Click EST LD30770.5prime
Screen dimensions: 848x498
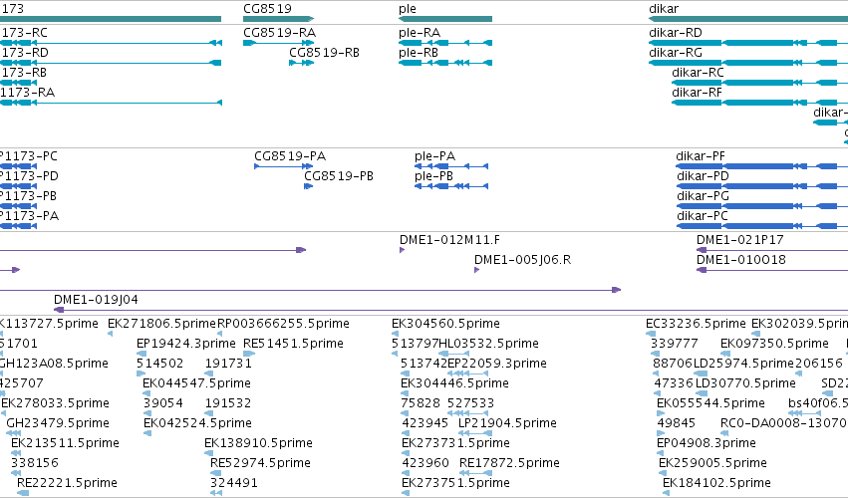point(745,383)
